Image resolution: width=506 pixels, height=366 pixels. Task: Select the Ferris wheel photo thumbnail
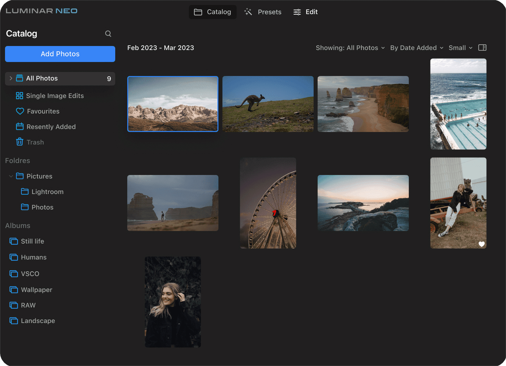coord(268,203)
